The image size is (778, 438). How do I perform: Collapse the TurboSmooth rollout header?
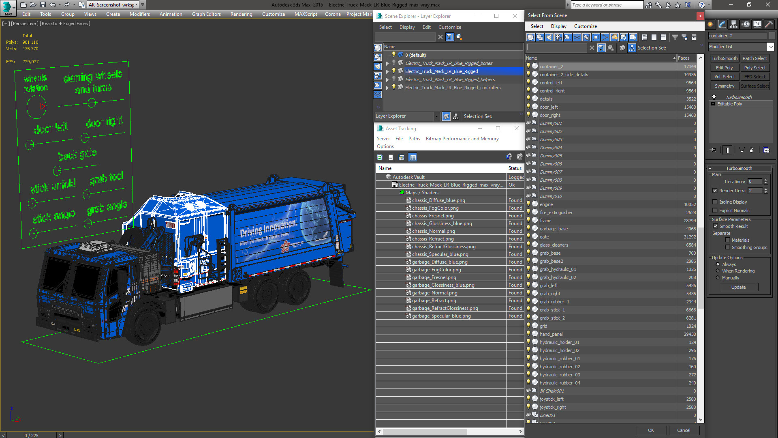coord(739,168)
